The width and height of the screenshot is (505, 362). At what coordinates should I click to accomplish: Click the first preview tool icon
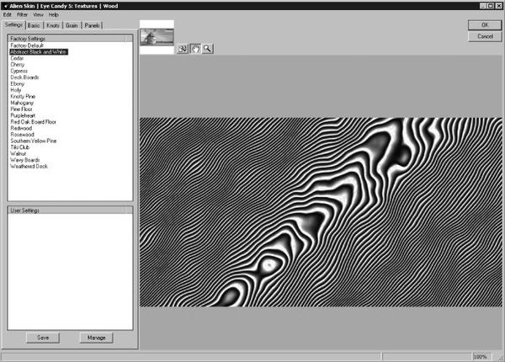point(182,50)
